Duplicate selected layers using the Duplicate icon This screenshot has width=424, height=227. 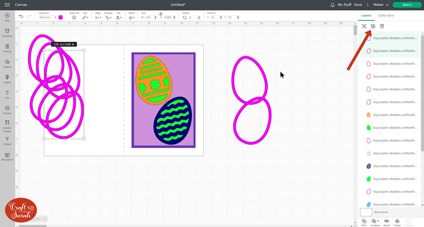[x=373, y=26]
